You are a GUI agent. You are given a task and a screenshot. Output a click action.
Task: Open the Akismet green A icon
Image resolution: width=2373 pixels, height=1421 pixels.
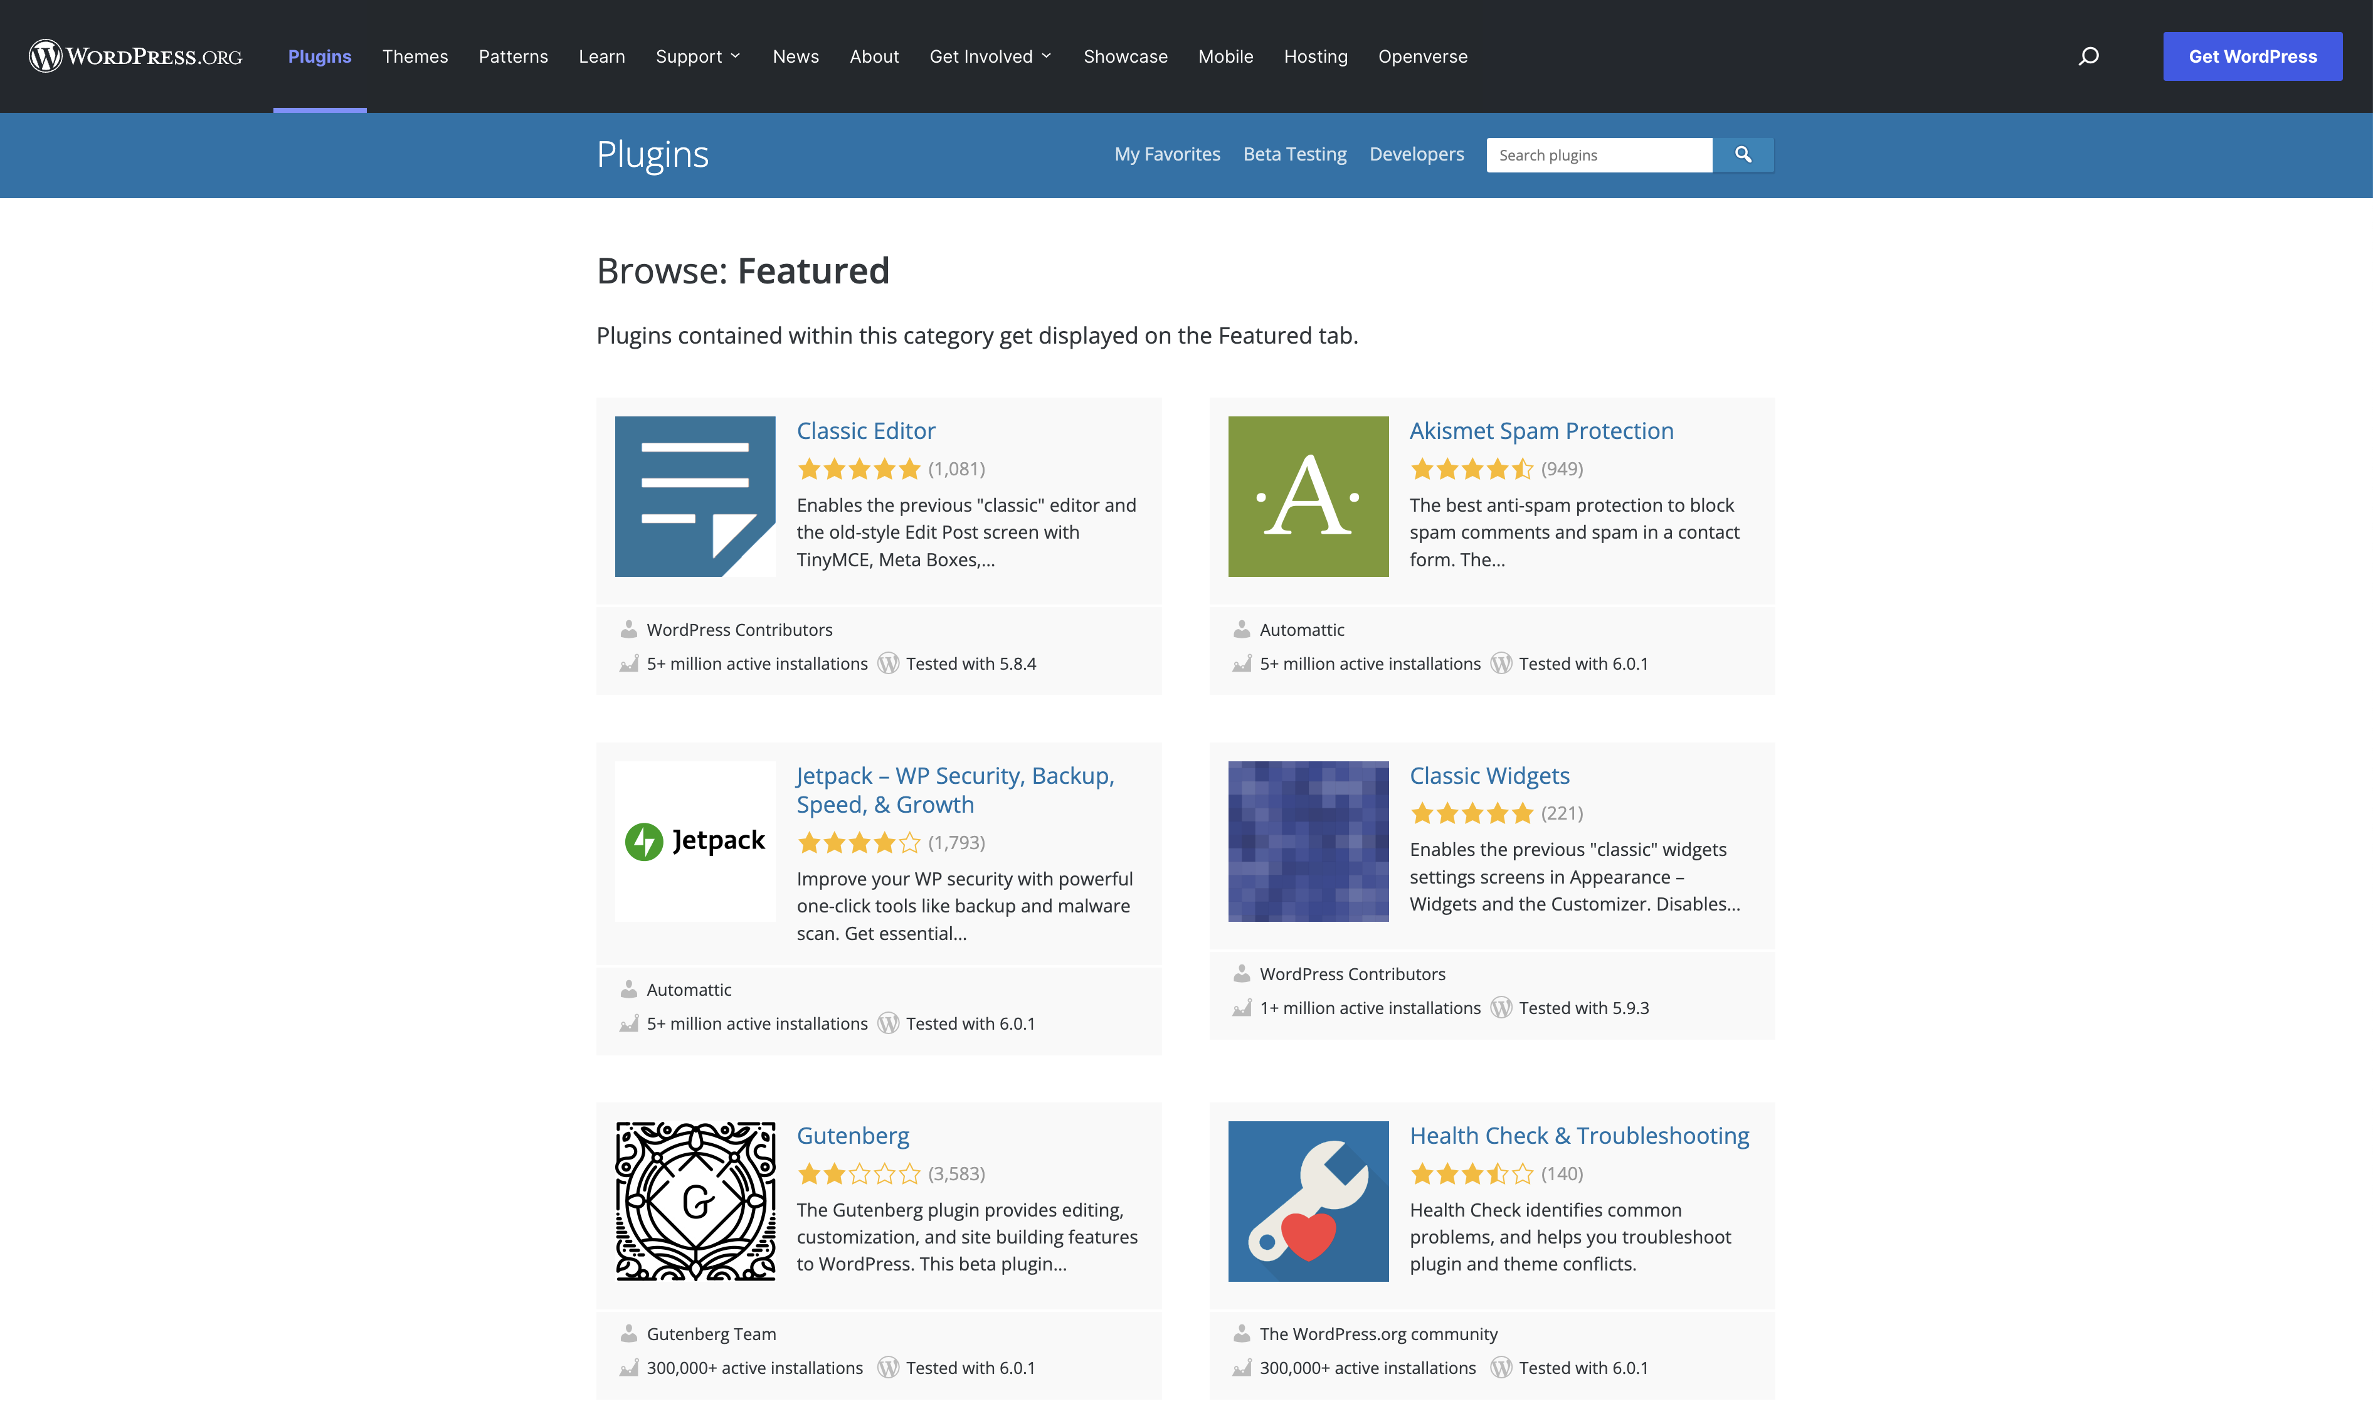point(1307,496)
